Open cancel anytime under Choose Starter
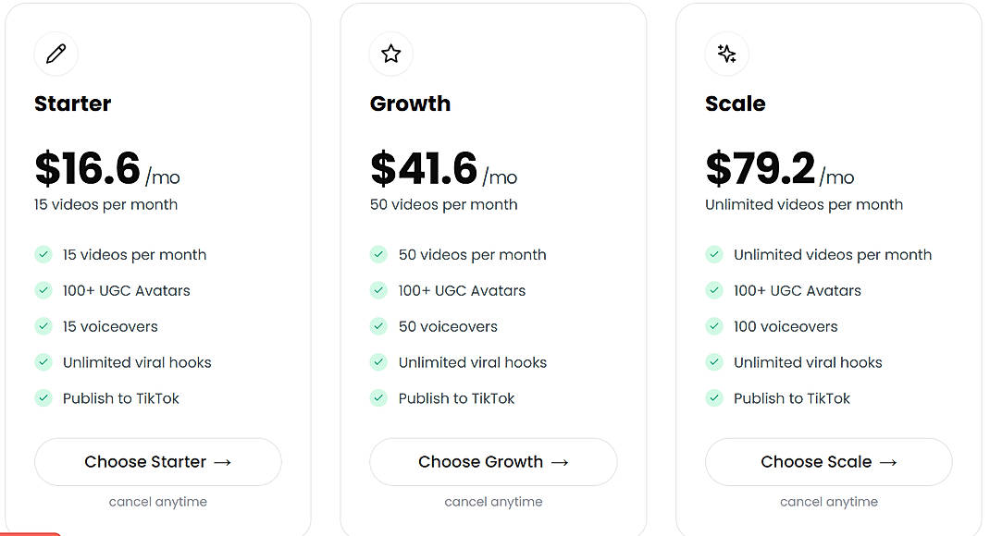 [x=157, y=501]
